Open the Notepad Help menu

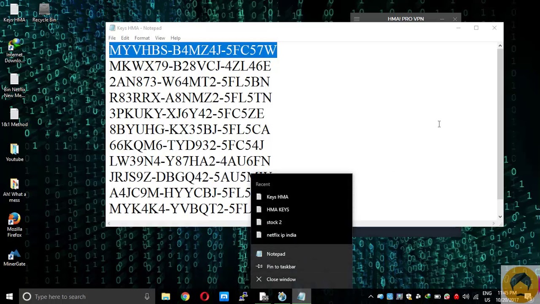tap(175, 38)
